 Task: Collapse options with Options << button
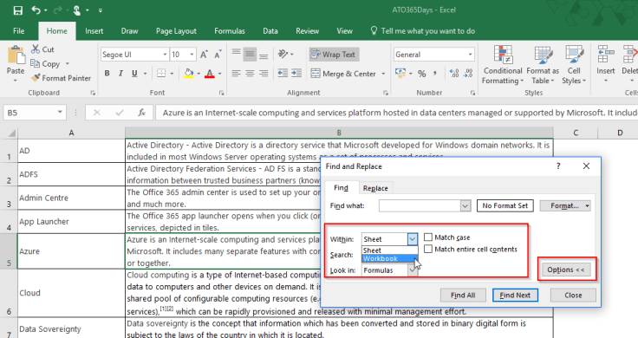(565, 270)
